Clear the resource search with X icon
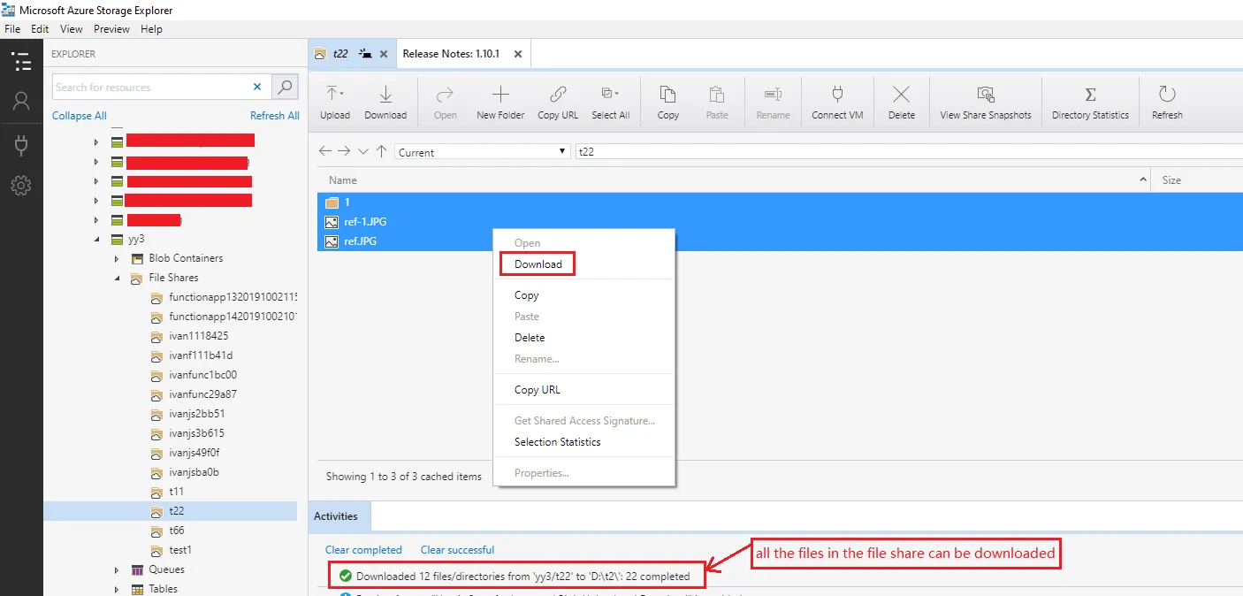 coord(257,87)
